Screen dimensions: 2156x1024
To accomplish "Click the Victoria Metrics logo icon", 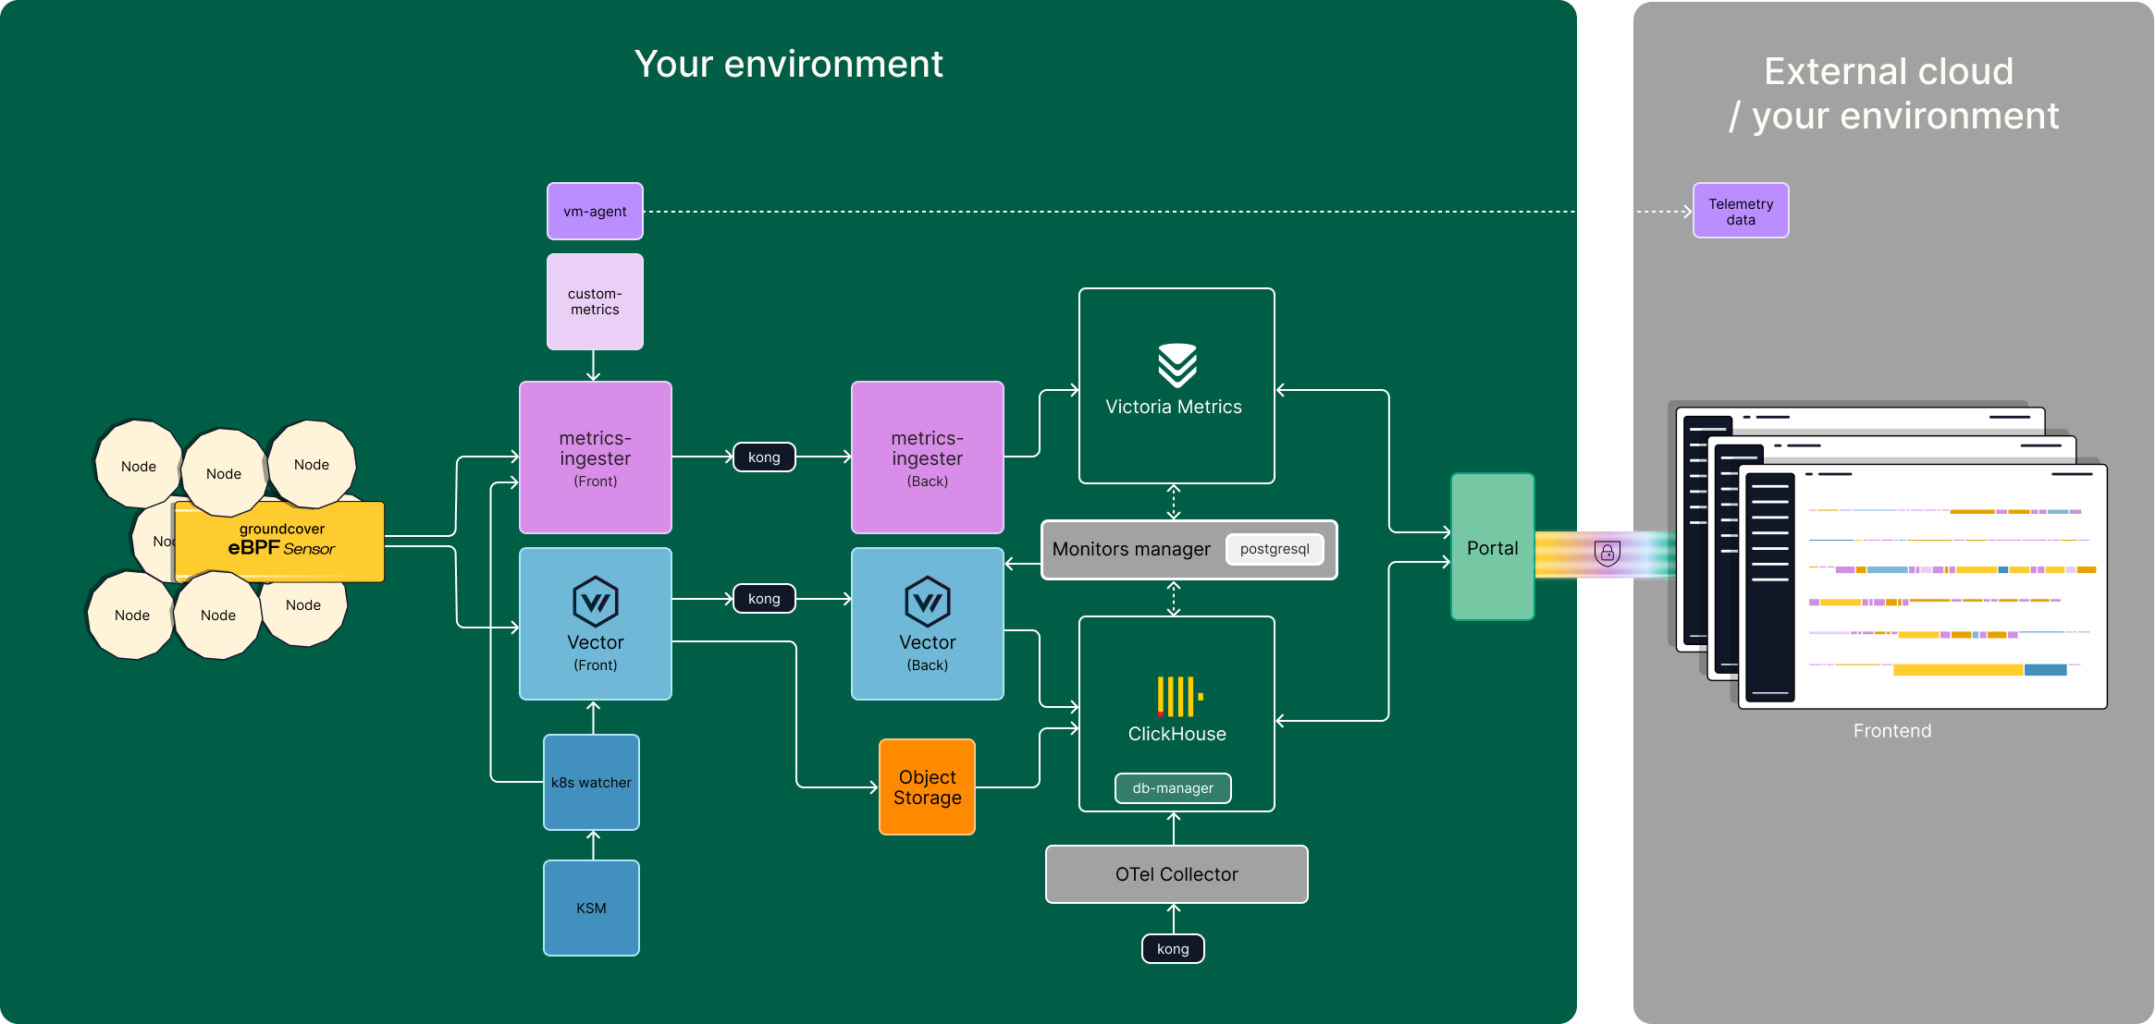I will [x=1177, y=365].
